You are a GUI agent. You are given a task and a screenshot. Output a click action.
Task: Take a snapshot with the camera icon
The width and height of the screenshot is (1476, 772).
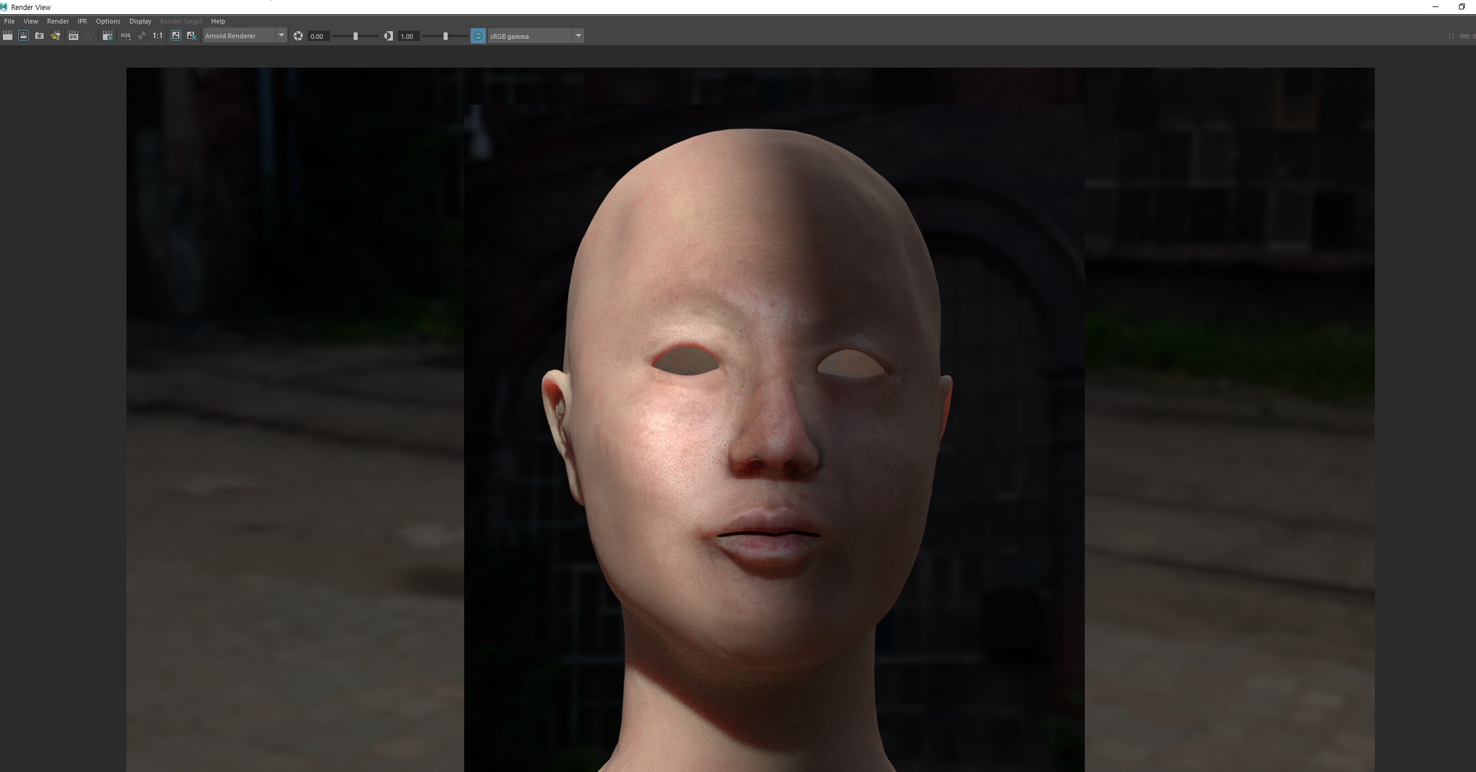pos(39,36)
